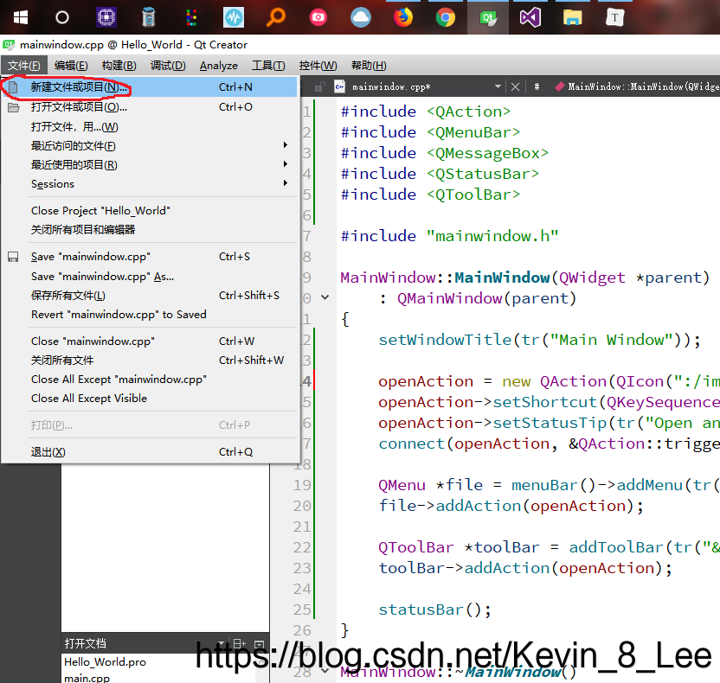Select Close Project "Hello_World"
The image size is (720, 683).
pos(150,211)
